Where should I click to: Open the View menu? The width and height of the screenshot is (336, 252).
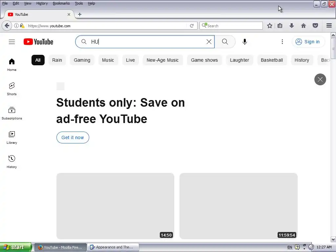[28, 3]
